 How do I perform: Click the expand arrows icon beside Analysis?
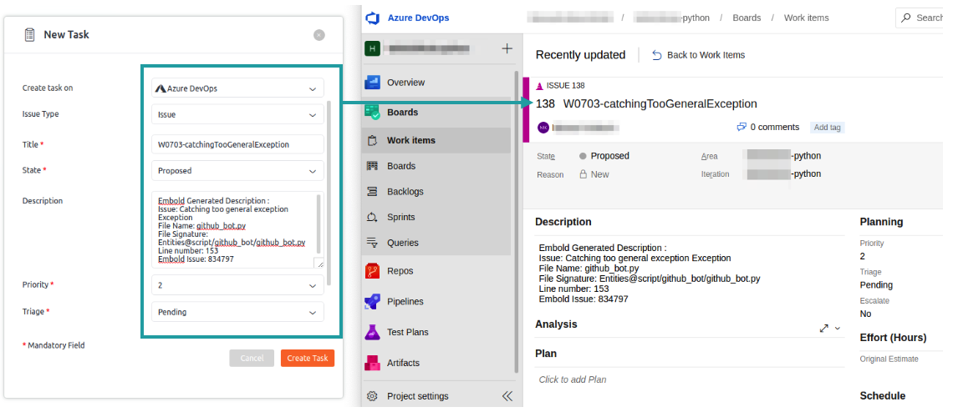[x=823, y=329]
